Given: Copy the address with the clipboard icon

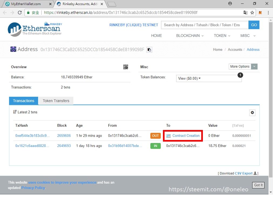Looking at the screenshot, I should pos(149,50).
